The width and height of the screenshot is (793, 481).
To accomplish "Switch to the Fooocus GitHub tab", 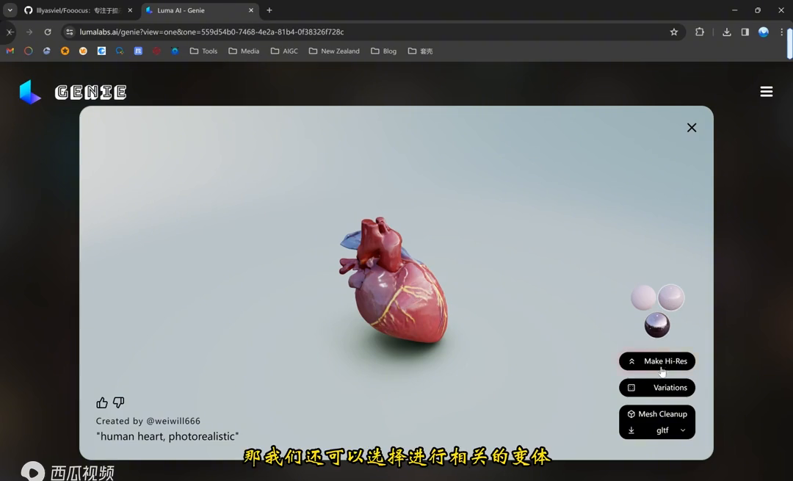I will (x=77, y=10).
